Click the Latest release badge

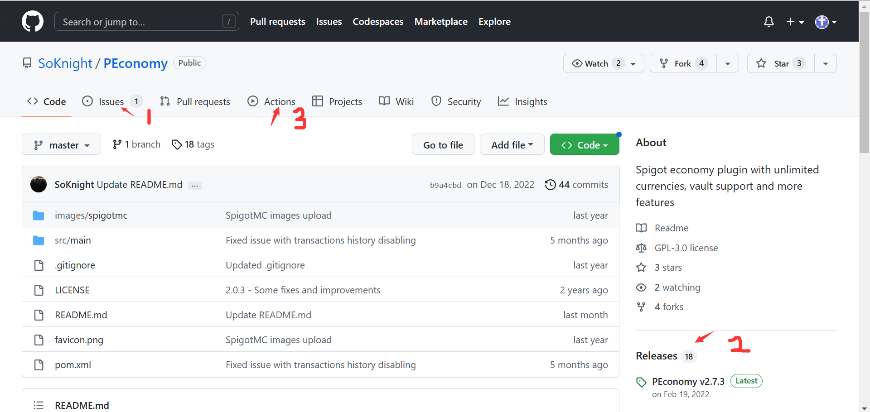click(746, 381)
